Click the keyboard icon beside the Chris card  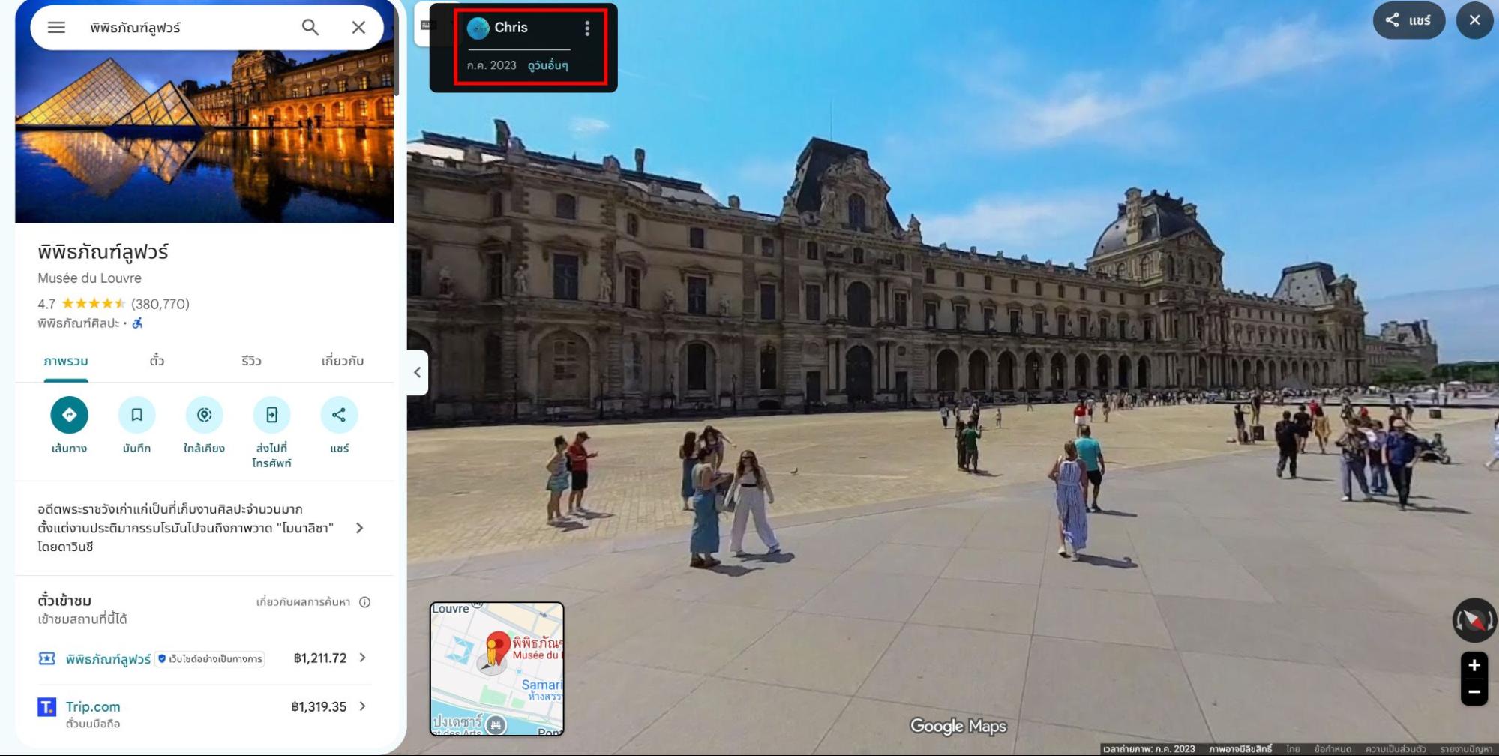[427, 25]
